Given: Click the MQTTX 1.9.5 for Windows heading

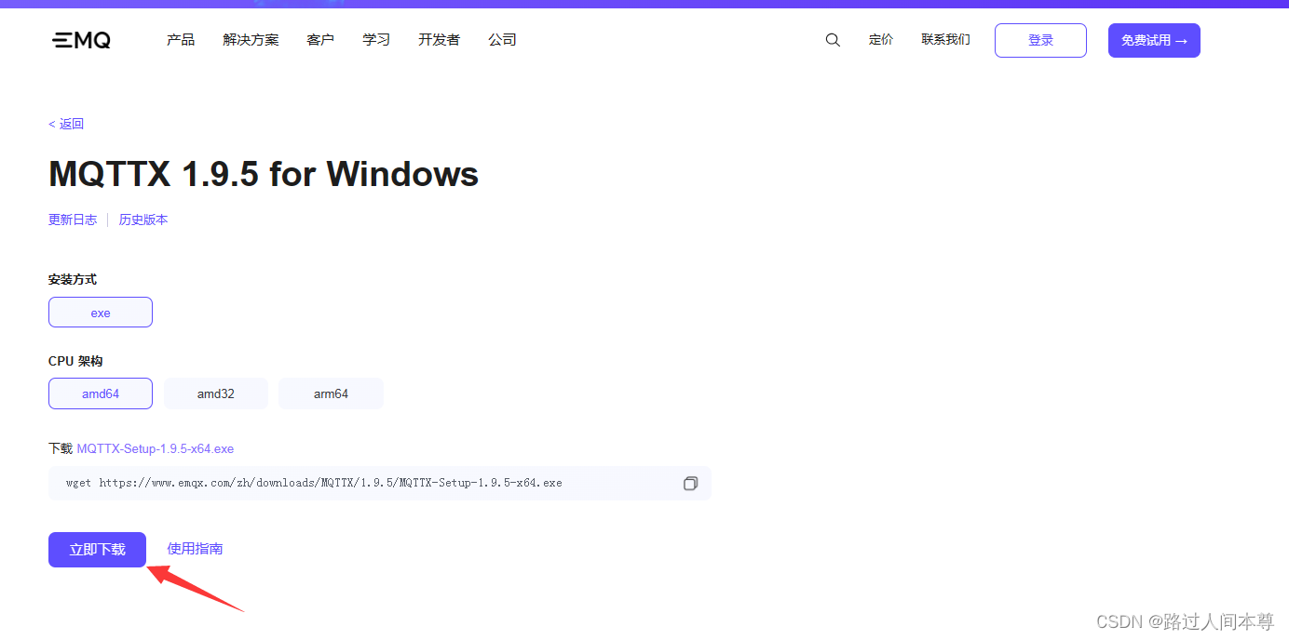Looking at the screenshot, I should tap(264, 174).
